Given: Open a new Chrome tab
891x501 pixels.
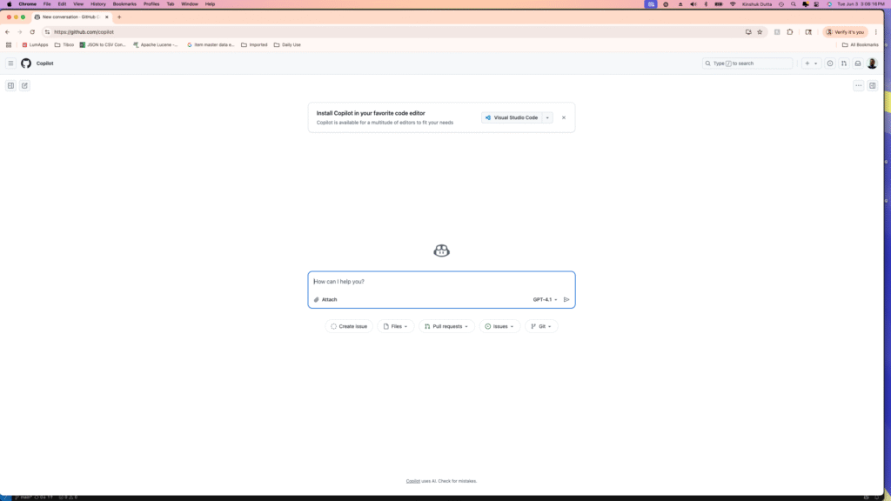Looking at the screenshot, I should click(119, 17).
